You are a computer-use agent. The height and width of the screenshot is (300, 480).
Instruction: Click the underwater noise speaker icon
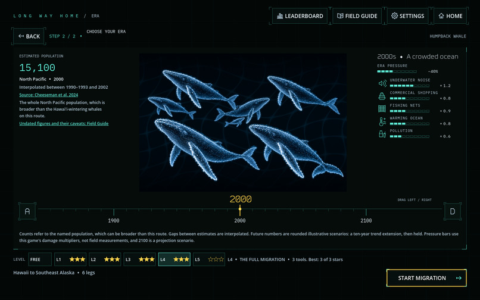click(x=382, y=83)
